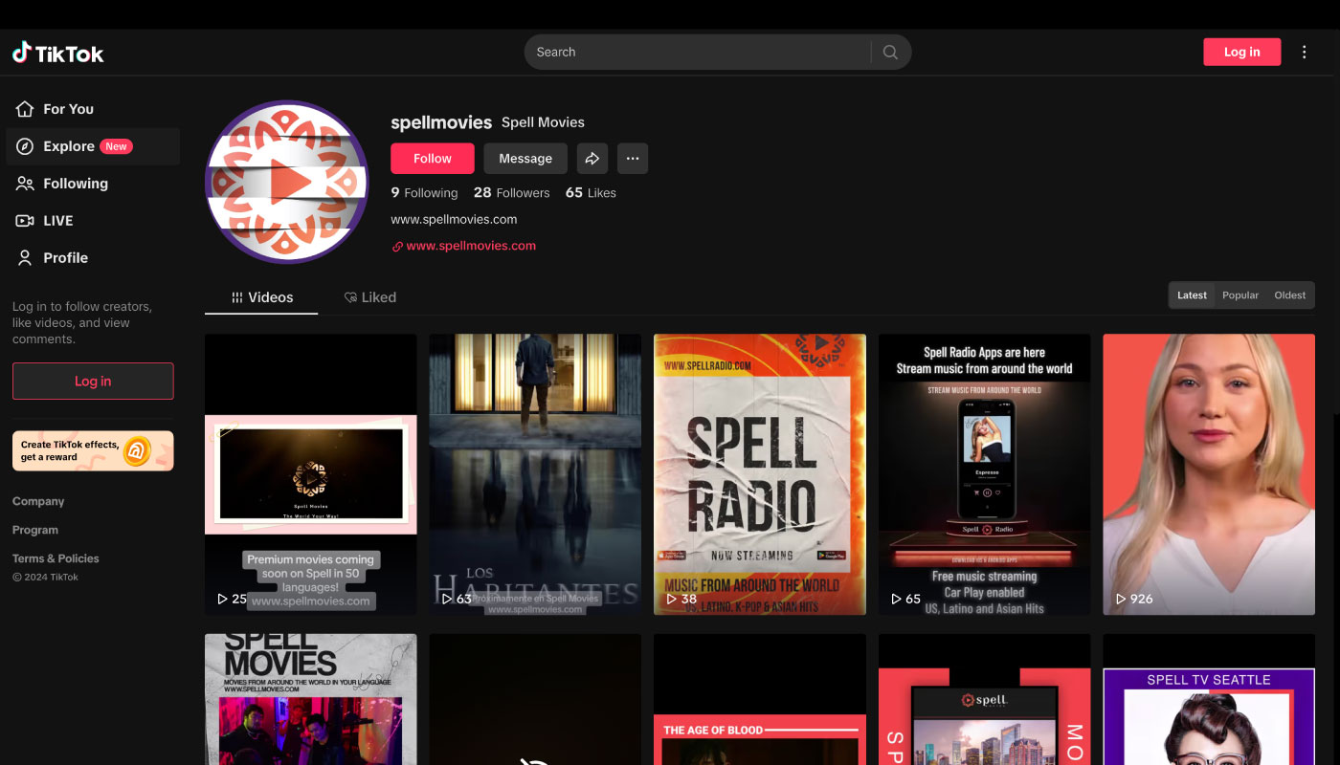The width and height of the screenshot is (1340, 765).
Task: Switch to the Liked tab
Action: tap(370, 297)
